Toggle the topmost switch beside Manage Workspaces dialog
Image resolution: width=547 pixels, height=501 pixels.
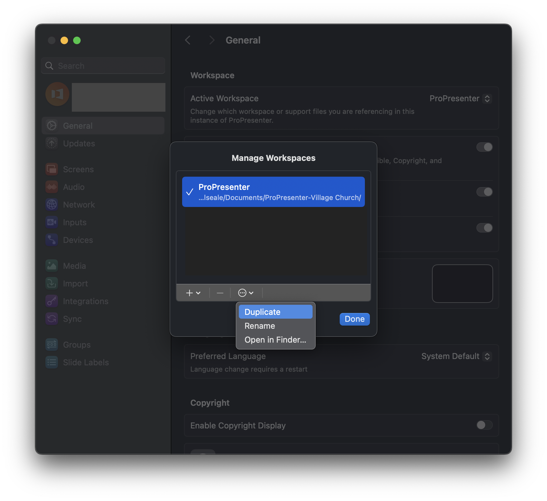coord(484,147)
